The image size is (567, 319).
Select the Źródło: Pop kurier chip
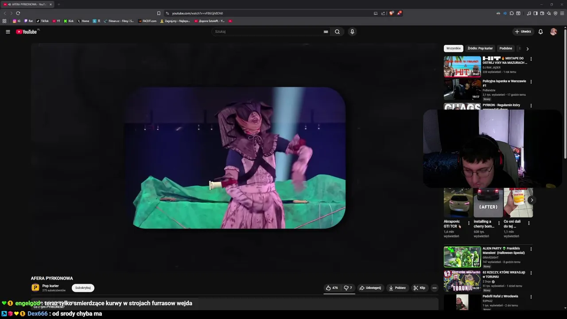tap(480, 48)
